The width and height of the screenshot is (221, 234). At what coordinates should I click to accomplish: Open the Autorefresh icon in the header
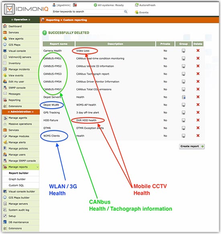(x=137, y=5)
